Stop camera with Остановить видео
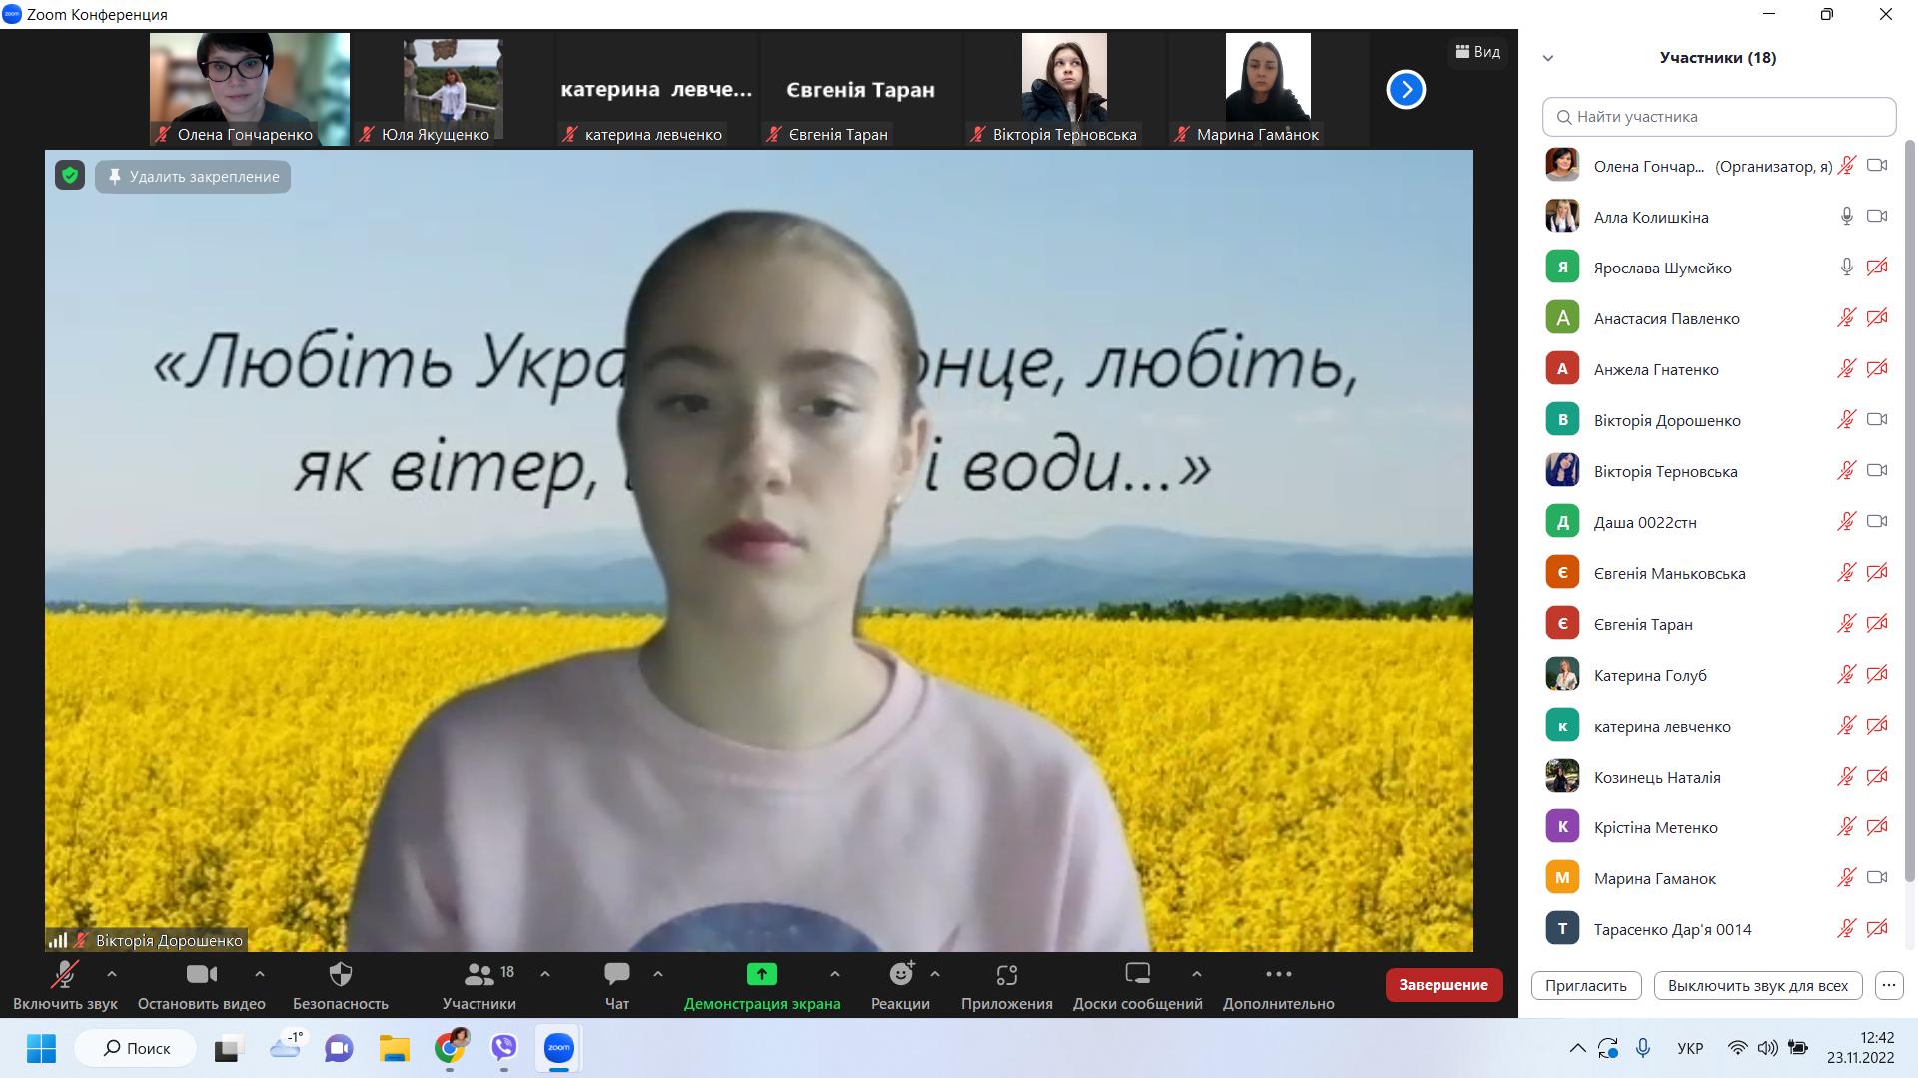The image size is (1918, 1078). pos(201,975)
